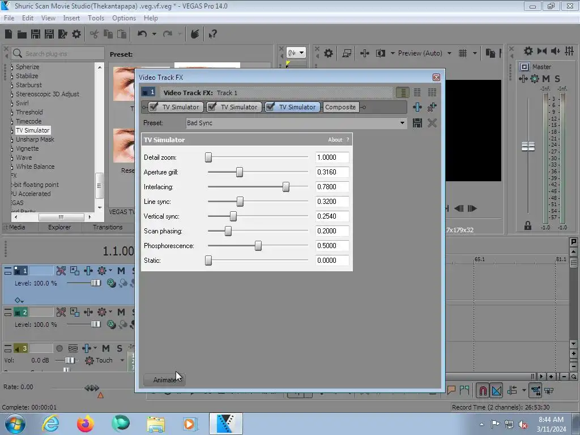Delete the preset with the X icon
The width and height of the screenshot is (580, 435).
[432, 123]
